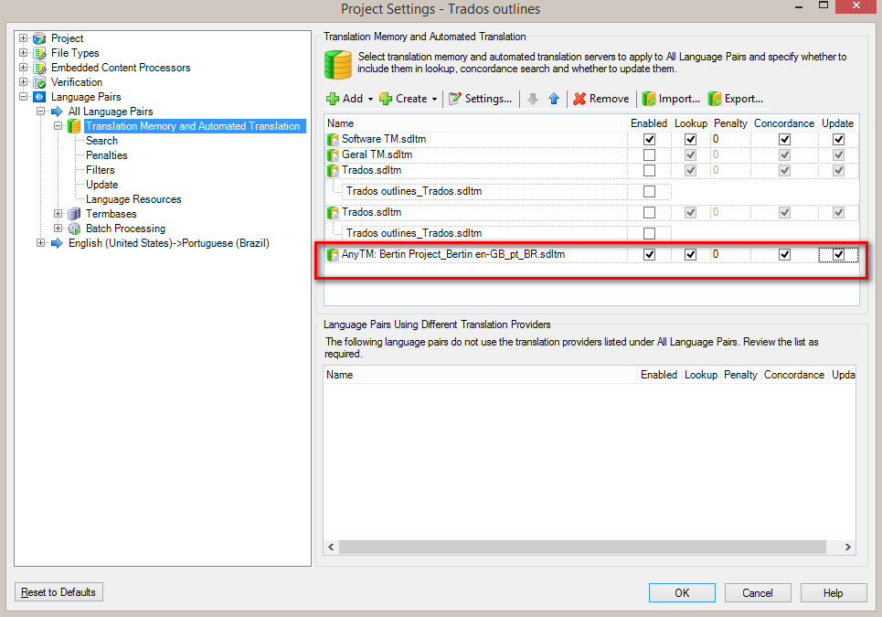Expand English to Portuguese language pair
This screenshot has width=882, height=617.
click(40, 243)
